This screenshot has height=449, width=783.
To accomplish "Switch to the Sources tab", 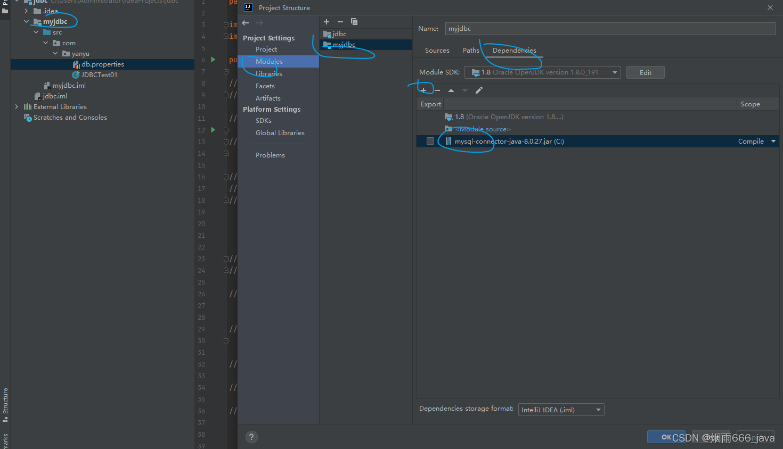I will click(437, 51).
